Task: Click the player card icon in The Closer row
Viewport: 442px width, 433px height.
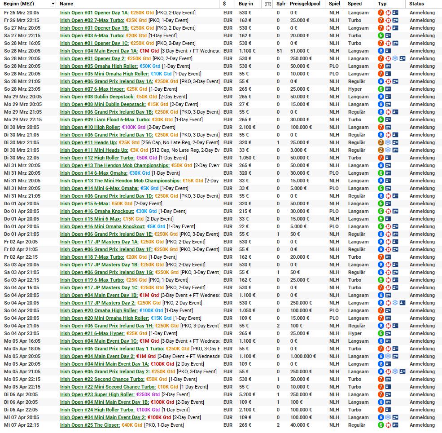Action: (388, 425)
